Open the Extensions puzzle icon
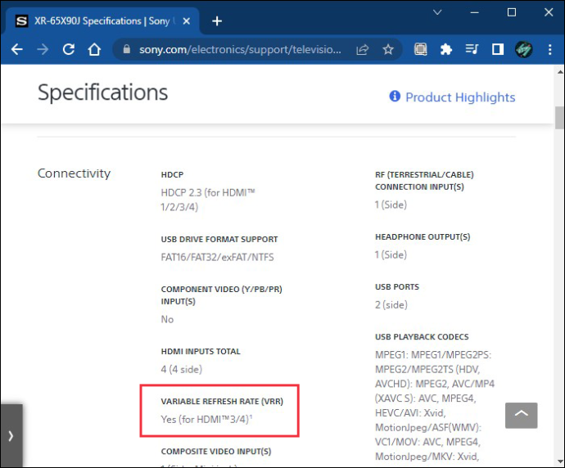 pyautogui.click(x=446, y=49)
